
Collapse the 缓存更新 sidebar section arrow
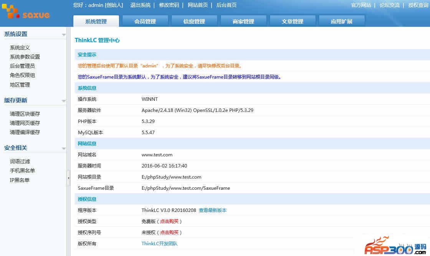[64, 101]
